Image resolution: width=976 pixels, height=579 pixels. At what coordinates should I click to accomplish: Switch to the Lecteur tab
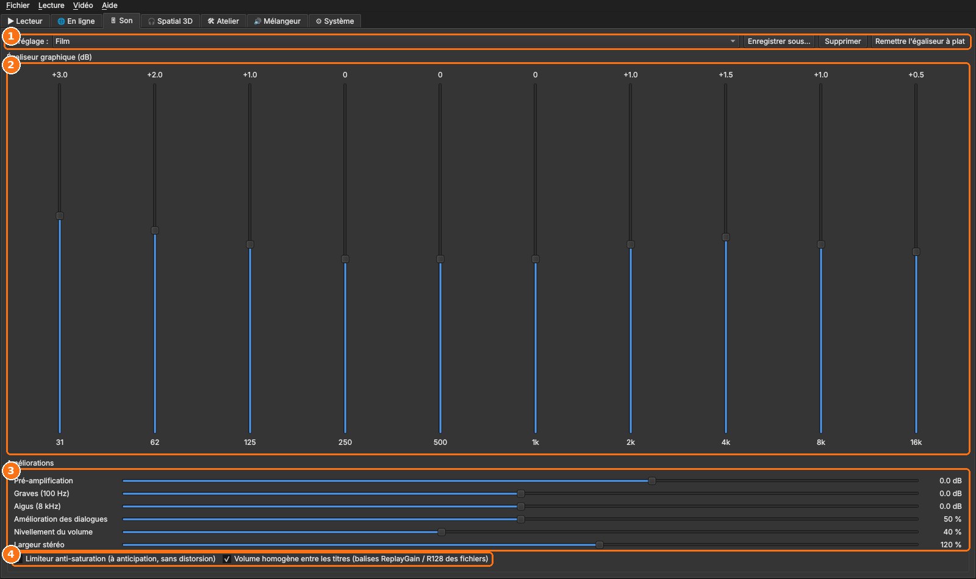pos(26,21)
